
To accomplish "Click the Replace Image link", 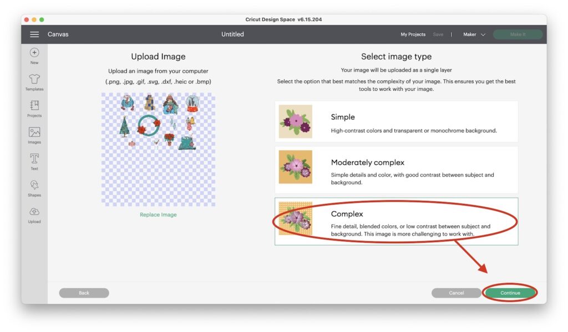I will coord(158,214).
